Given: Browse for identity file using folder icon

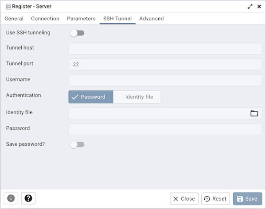Looking at the screenshot, I should tap(254, 113).
